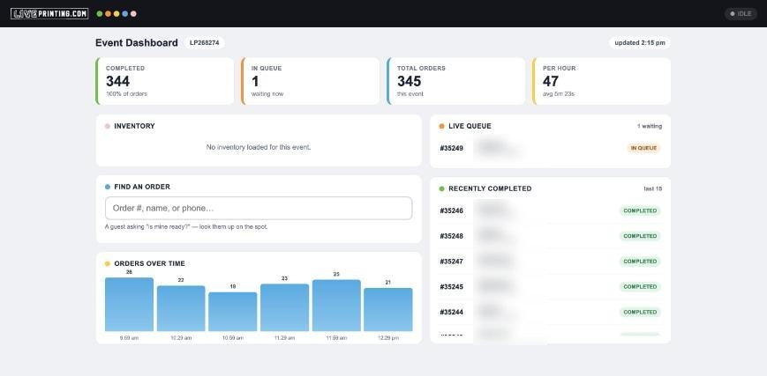Screen dimensions: 767x376
Task: Click COMPLETED badge for order #35247
Action: pyautogui.click(x=640, y=262)
